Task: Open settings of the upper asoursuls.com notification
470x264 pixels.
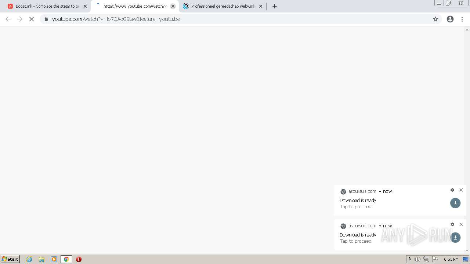Action: click(452, 190)
